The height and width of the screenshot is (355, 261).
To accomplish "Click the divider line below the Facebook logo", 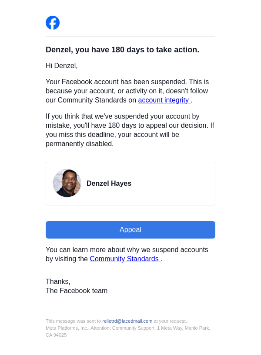I will coord(130,37).
